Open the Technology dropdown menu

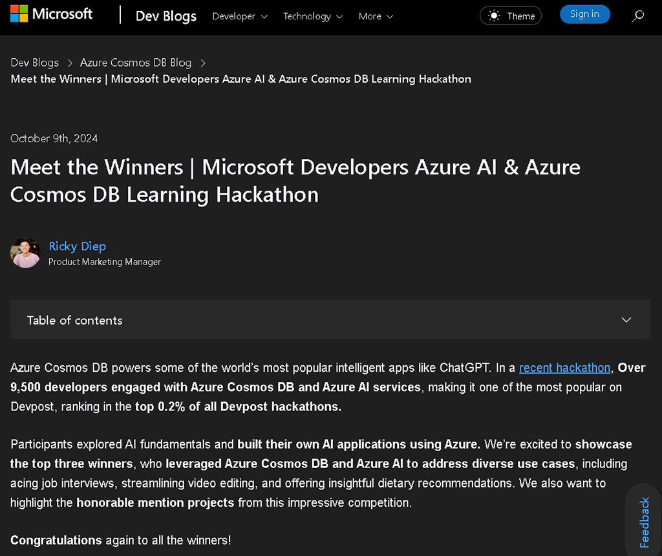(313, 16)
